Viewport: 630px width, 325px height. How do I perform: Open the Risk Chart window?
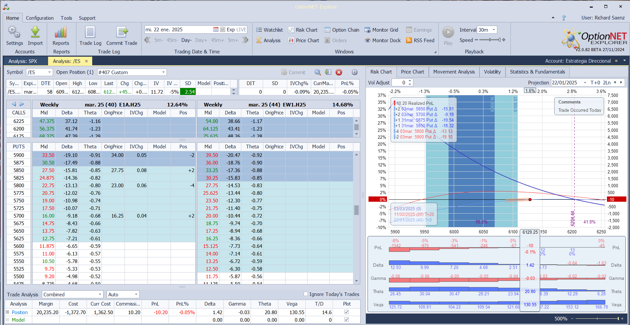303,30
